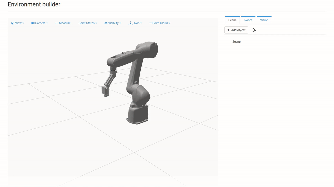Switch to the Robot tab
The image size is (334, 187).
(x=248, y=20)
